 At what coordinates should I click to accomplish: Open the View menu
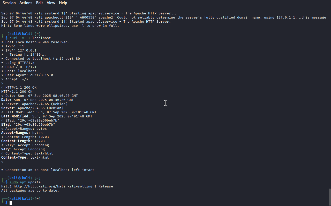[51, 3]
